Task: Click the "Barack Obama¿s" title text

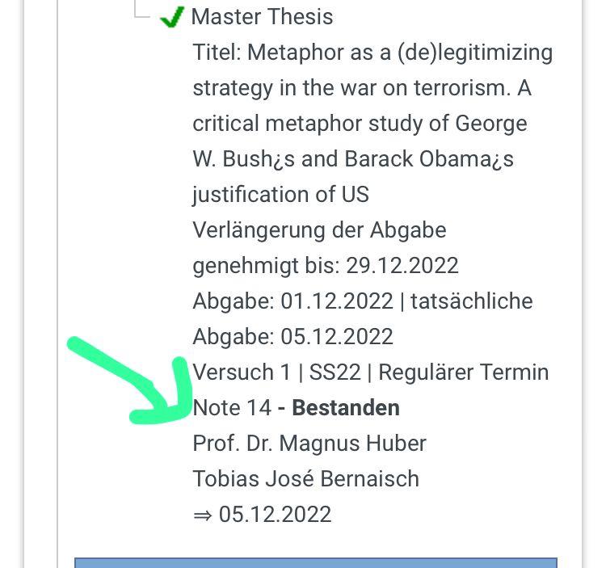Action: click(x=429, y=159)
